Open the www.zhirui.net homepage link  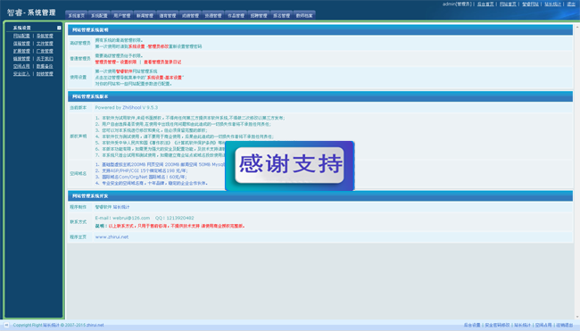(x=112, y=237)
